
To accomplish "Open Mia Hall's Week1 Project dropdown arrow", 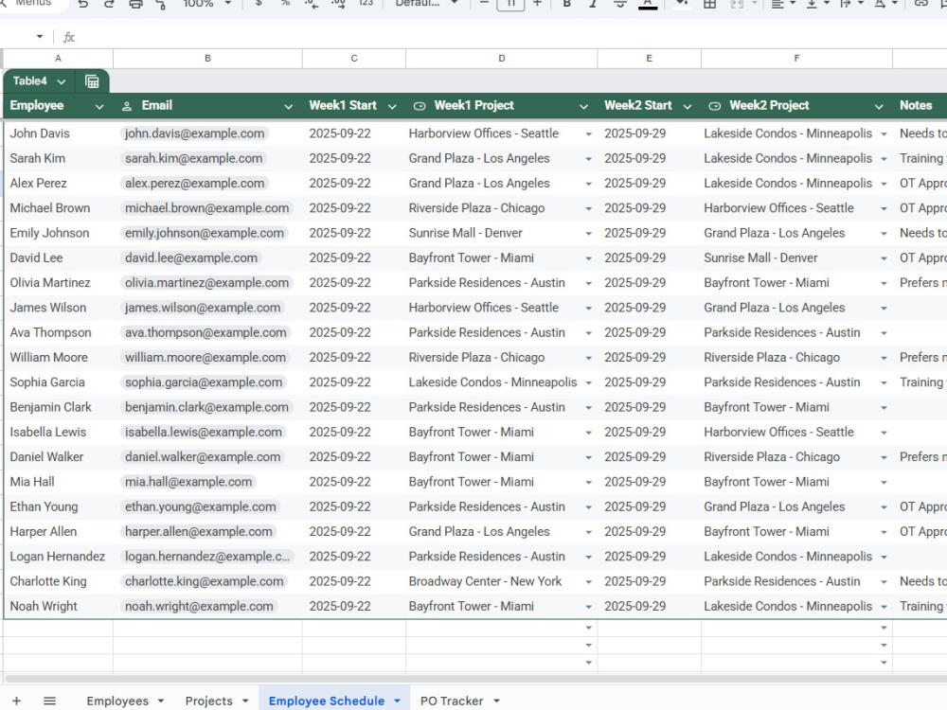I will pos(588,483).
